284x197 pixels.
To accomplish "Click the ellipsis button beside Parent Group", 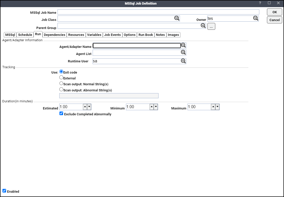I will 211,26.
